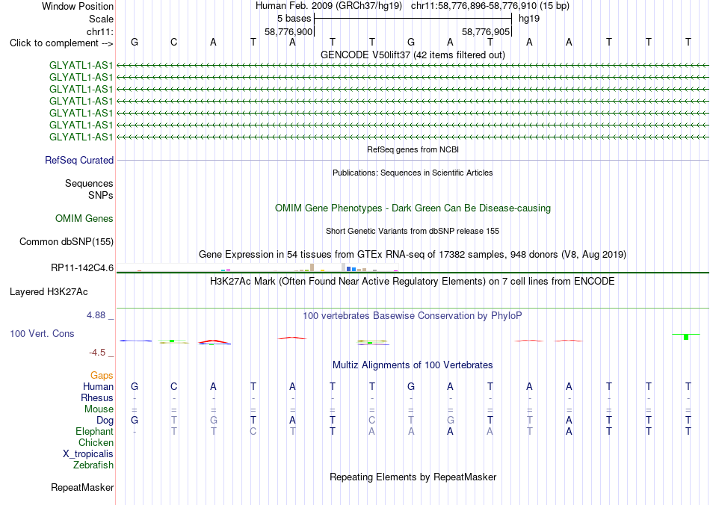Click the Gaps row label
The width and height of the screenshot is (710, 505).
[102, 375]
